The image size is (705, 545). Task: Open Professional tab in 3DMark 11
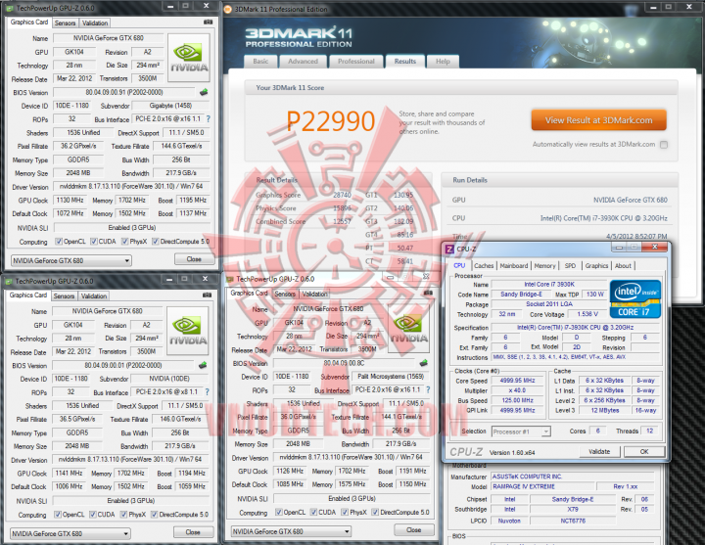356,62
